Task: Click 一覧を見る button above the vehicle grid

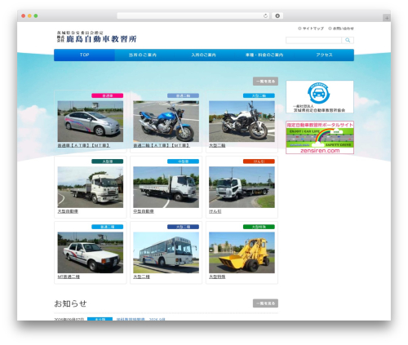Action: [x=265, y=82]
